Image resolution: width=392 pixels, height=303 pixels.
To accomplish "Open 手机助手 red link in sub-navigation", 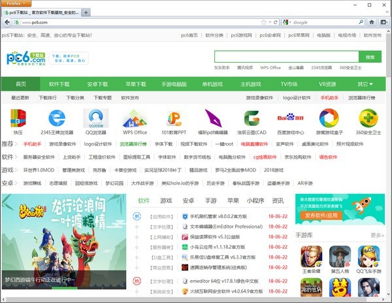I will (x=329, y=98).
